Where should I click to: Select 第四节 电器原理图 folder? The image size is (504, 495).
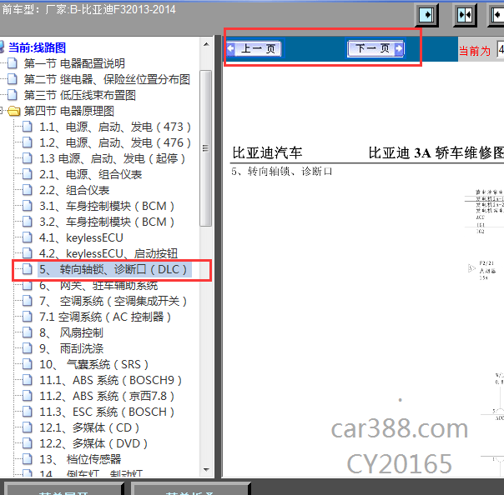click(69, 111)
